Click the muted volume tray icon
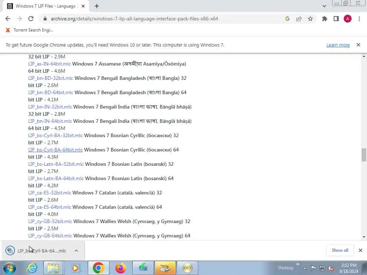 (331, 268)
